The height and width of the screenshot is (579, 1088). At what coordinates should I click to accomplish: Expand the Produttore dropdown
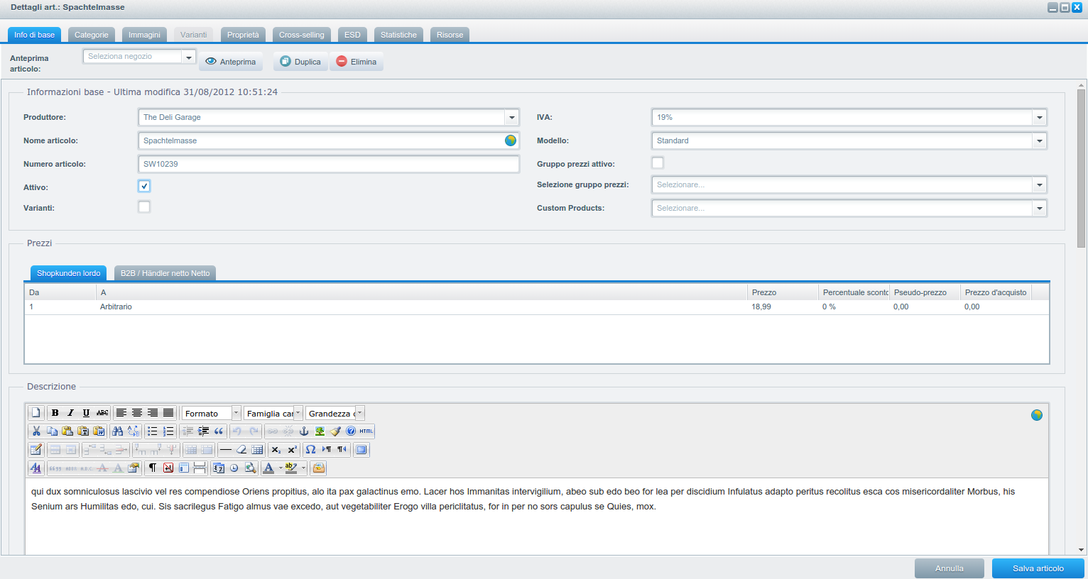point(512,118)
